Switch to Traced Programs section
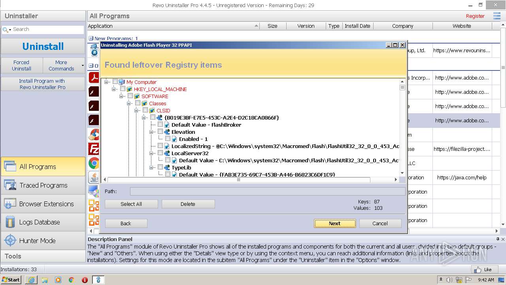 (43, 185)
